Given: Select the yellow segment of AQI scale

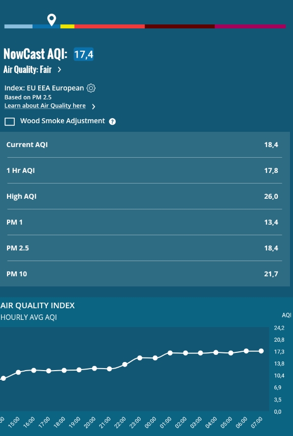Looking at the screenshot, I should click(68, 26).
